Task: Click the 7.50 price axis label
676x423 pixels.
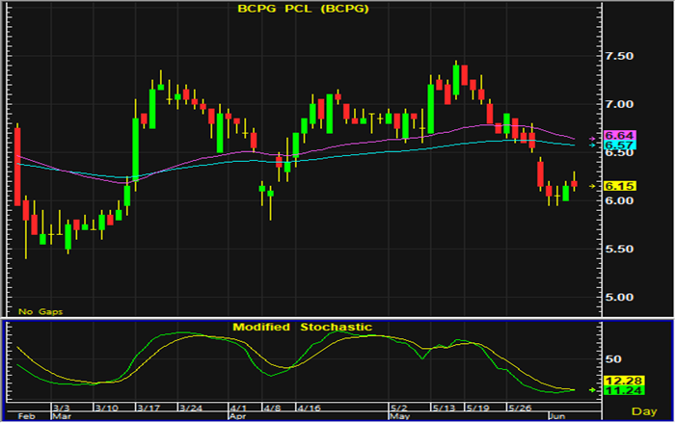Action: pyautogui.click(x=619, y=56)
